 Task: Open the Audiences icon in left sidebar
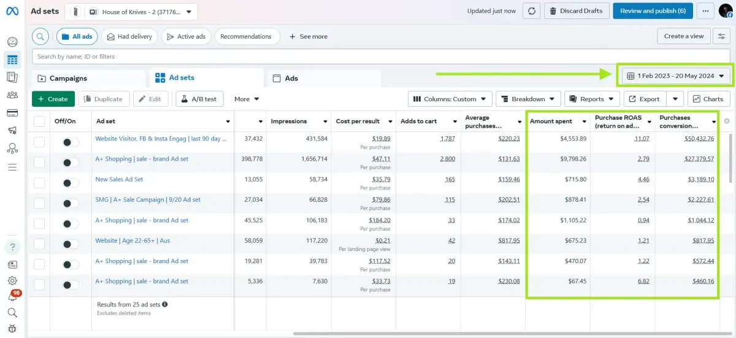[12, 95]
